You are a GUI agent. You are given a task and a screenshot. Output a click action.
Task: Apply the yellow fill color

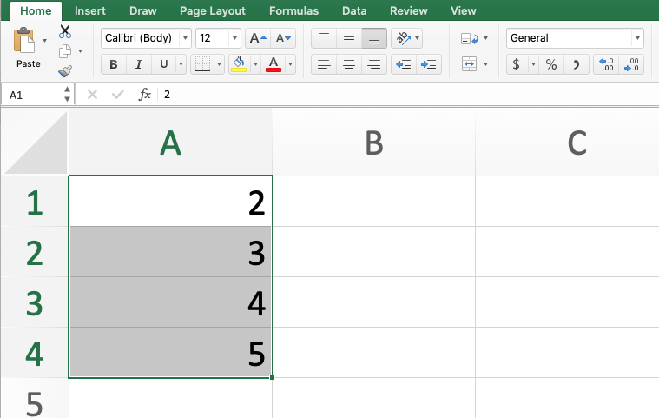(x=238, y=64)
